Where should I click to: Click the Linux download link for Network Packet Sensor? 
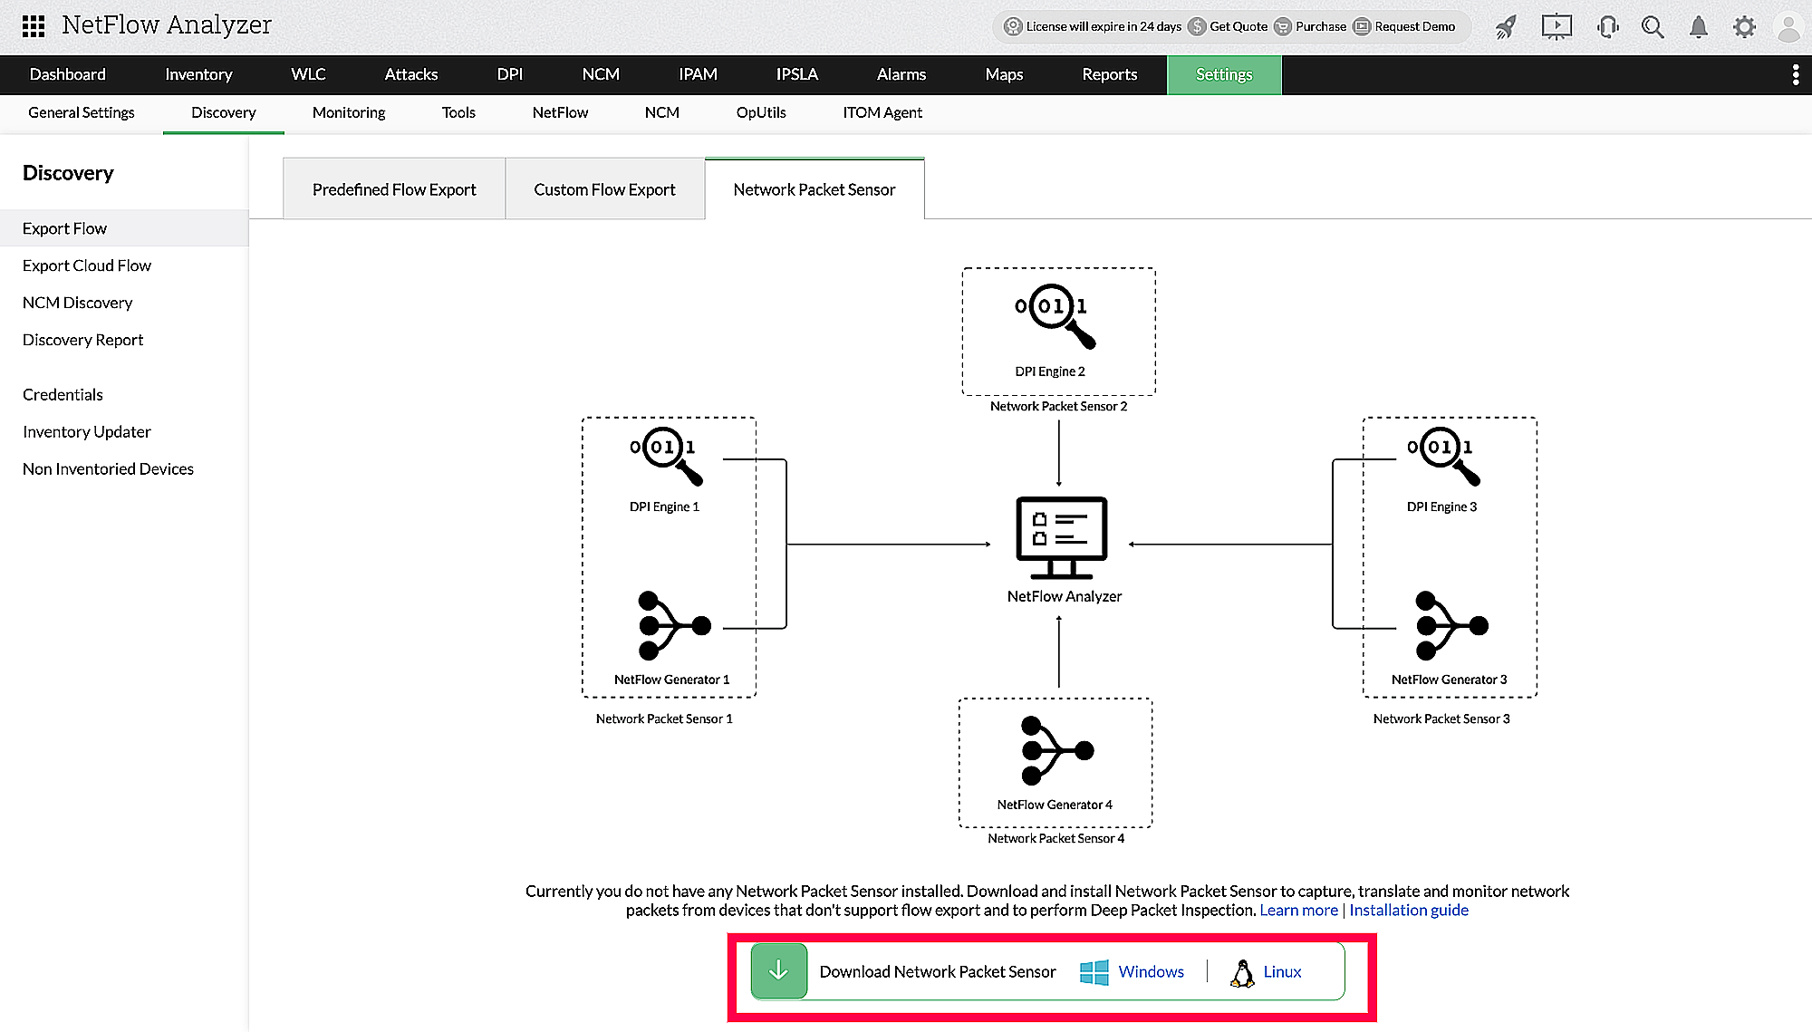pos(1282,971)
